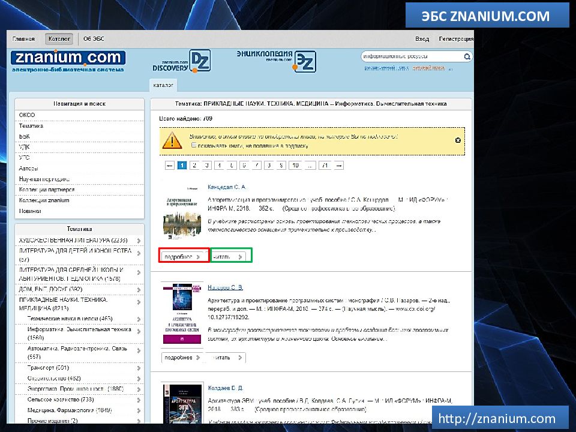This screenshot has width=576, height=432.
Task: Click подробнее for the Канцедал book
Action: pos(182,257)
